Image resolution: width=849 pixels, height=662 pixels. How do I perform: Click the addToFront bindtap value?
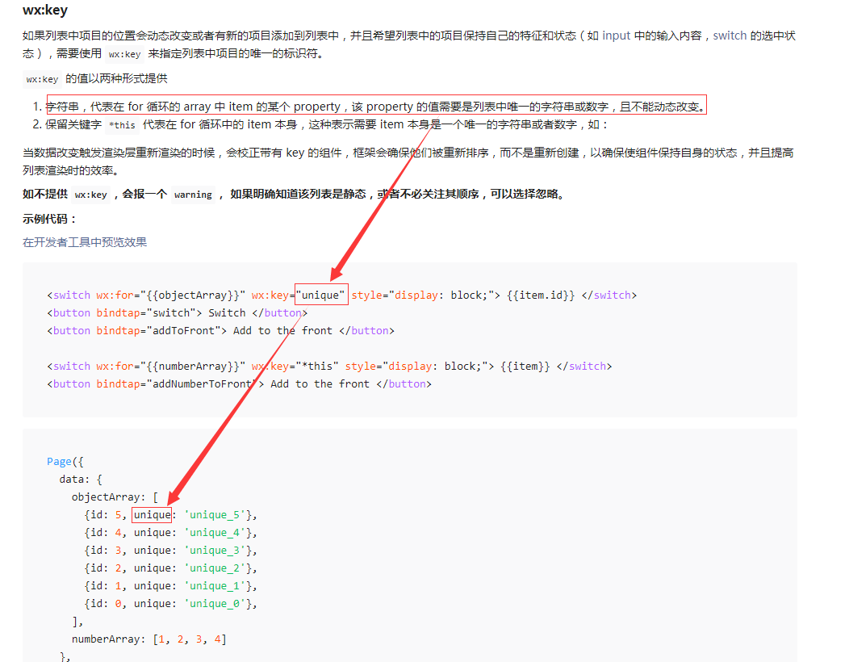pyautogui.click(x=183, y=331)
